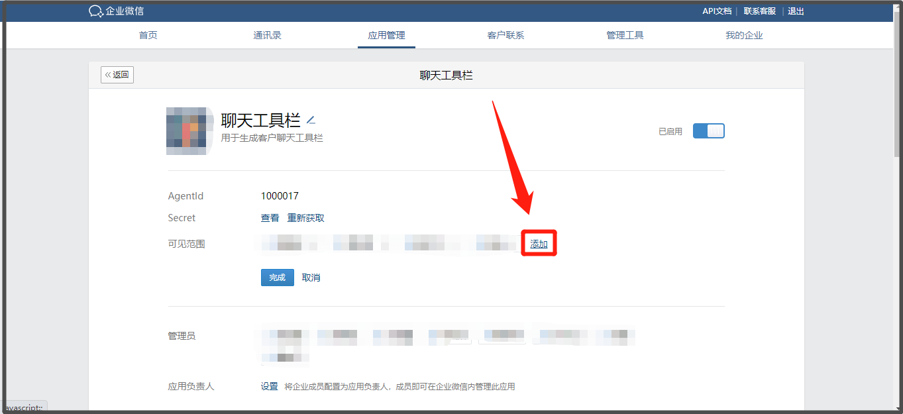Click 退出 to log out
Image resolution: width=903 pixels, height=414 pixels.
[x=796, y=11]
